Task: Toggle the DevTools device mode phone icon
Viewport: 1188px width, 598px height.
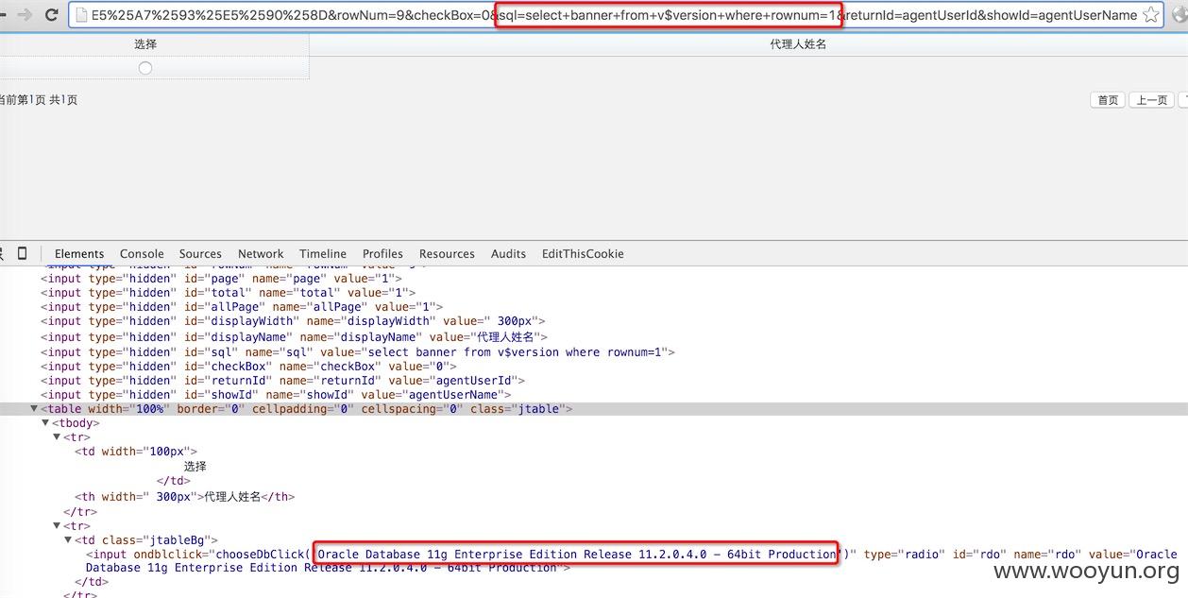Action: click(23, 253)
